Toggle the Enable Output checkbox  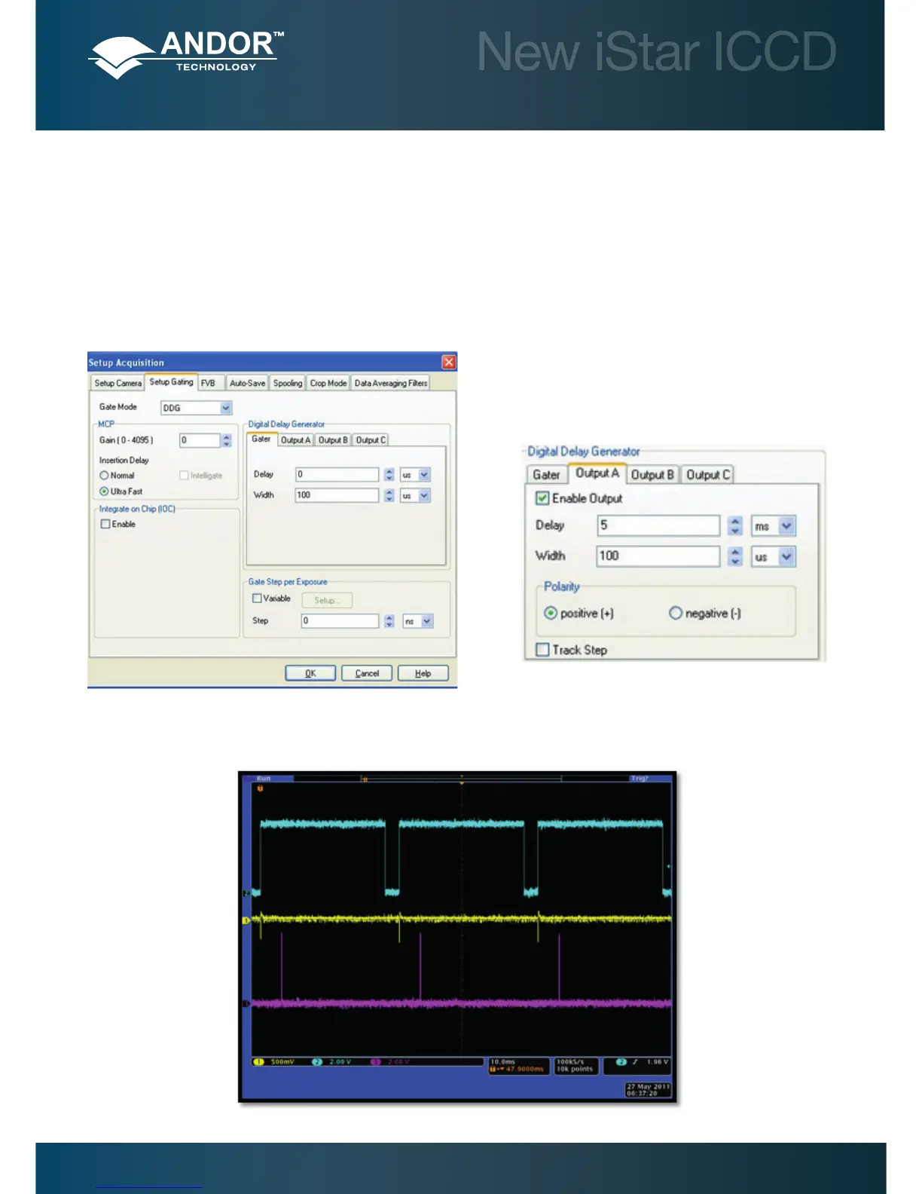point(542,498)
